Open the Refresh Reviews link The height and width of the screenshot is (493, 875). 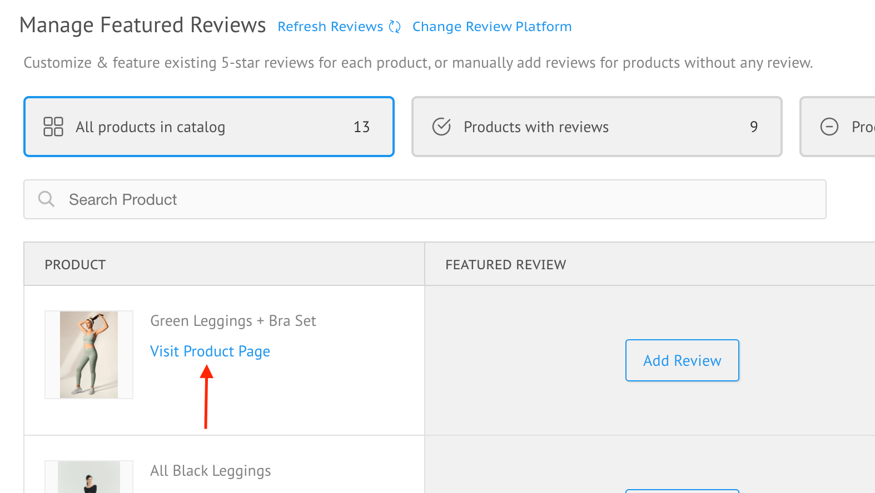tap(330, 27)
